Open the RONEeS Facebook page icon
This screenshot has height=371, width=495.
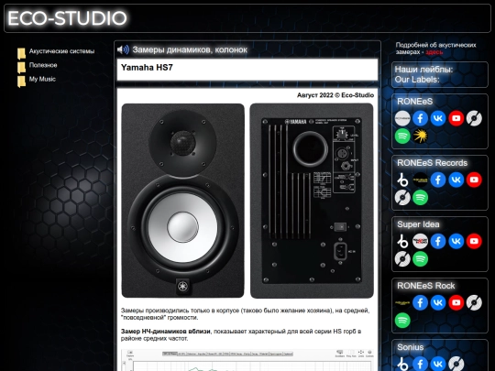[x=420, y=118]
